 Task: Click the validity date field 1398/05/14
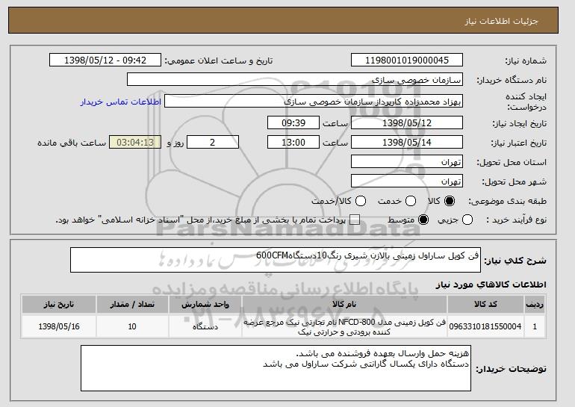(407, 143)
